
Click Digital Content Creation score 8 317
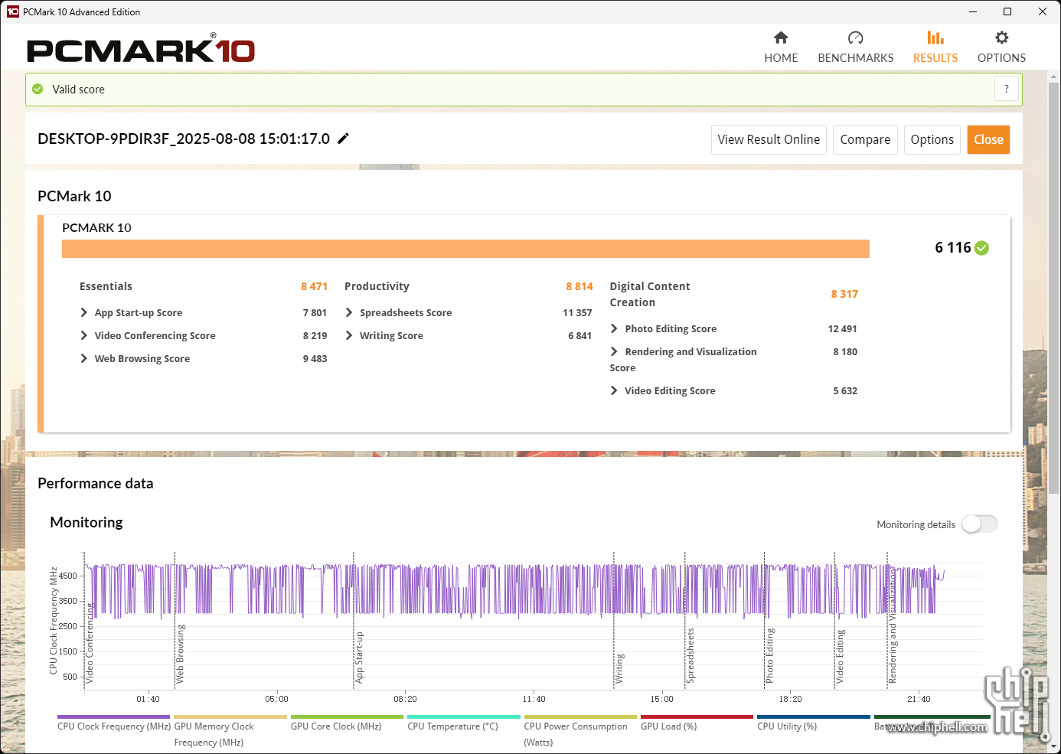point(844,294)
